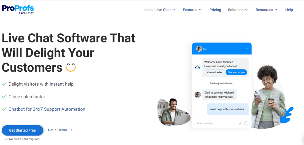The width and height of the screenshot is (304, 145).
Task: Open the Chatbot for 24x7 Support Automation link
Action: tap(47, 109)
